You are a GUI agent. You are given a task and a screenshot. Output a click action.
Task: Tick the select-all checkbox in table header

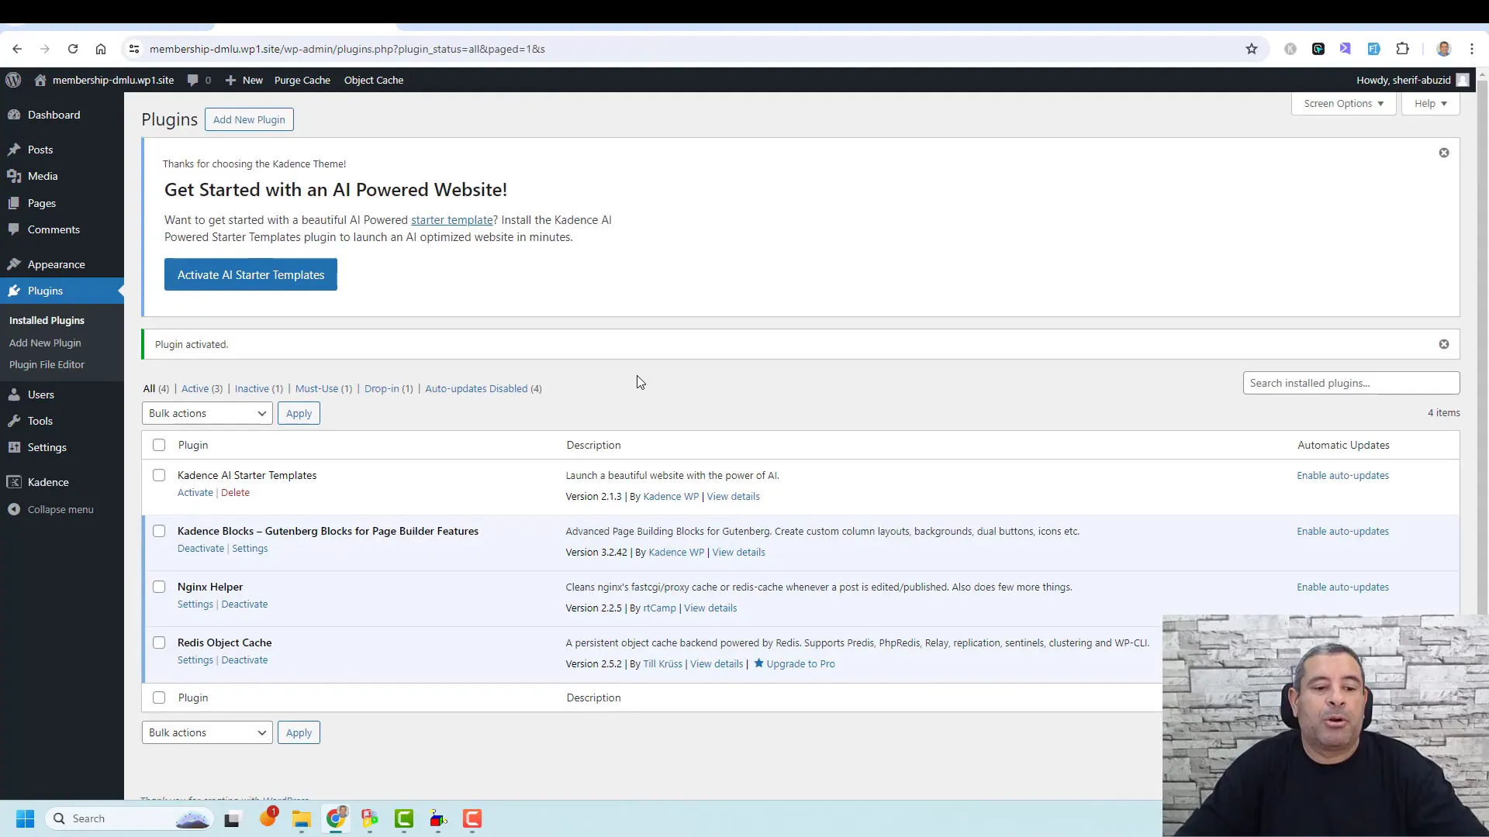click(x=159, y=445)
